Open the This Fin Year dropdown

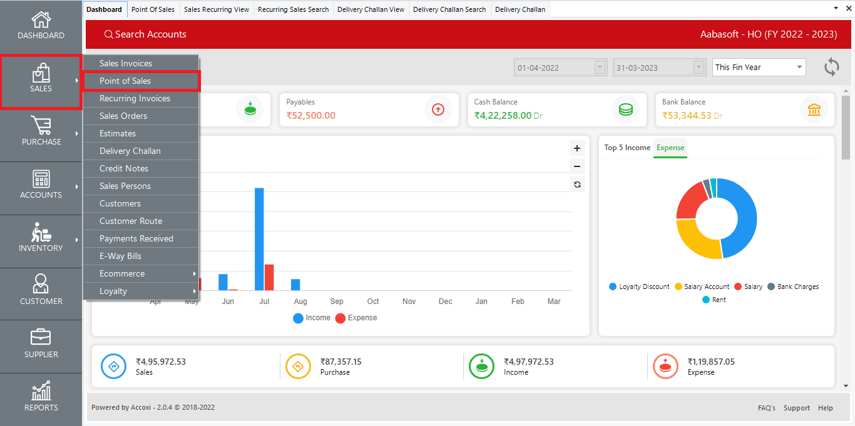point(759,67)
